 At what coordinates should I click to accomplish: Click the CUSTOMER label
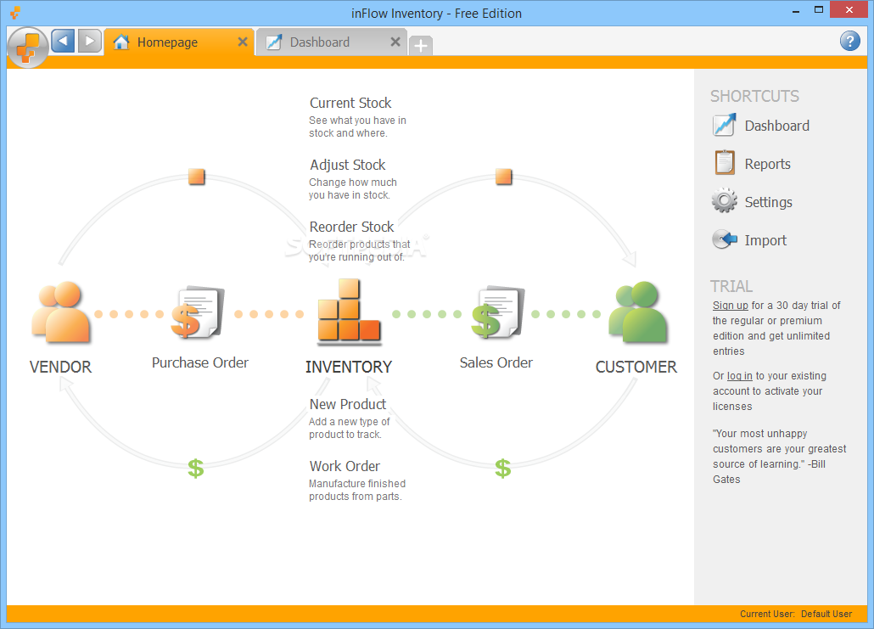coord(636,367)
